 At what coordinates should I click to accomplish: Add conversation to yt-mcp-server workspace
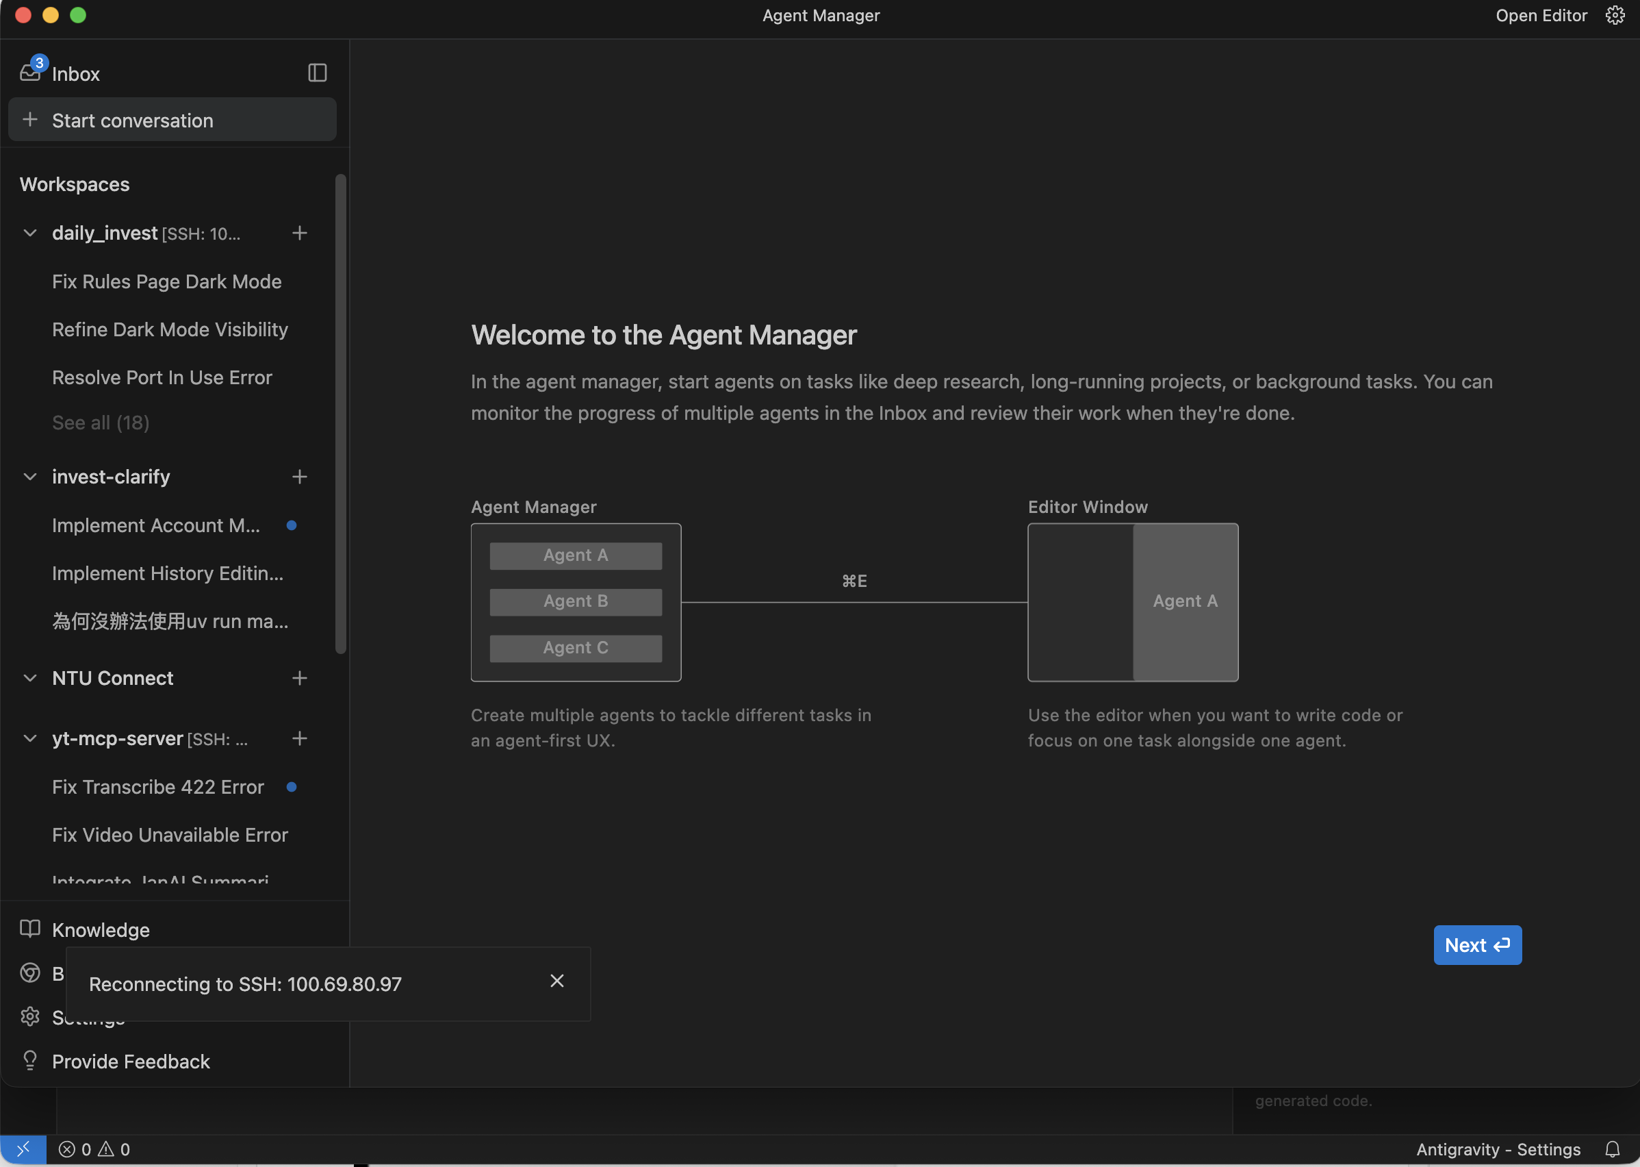click(x=299, y=738)
